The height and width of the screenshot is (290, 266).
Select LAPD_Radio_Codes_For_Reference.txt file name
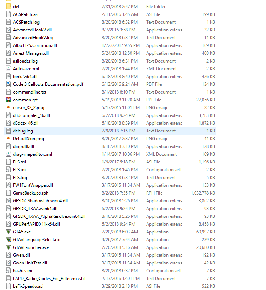pyautogui.click(x=50, y=279)
